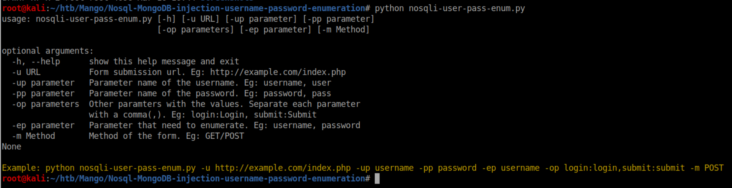Viewport: 732px width, 188px height.
Task: Click 'GET/POST' in the Method description
Action: click(224, 136)
